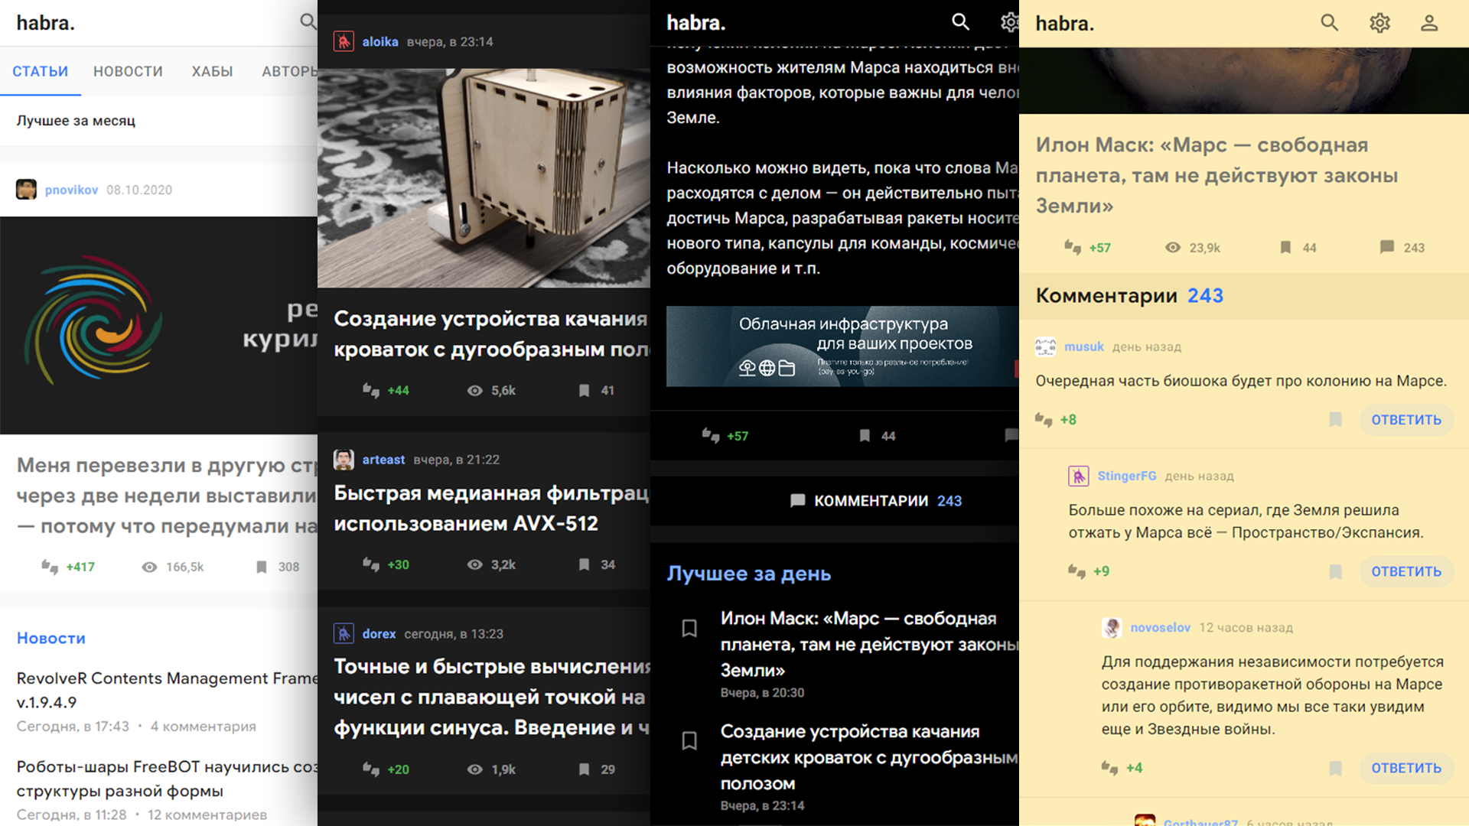Open the settings gear in the header
The image size is (1469, 826).
tap(1379, 23)
